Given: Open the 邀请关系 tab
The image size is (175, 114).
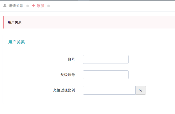Looking at the screenshot, I should pyautogui.click(x=16, y=6).
